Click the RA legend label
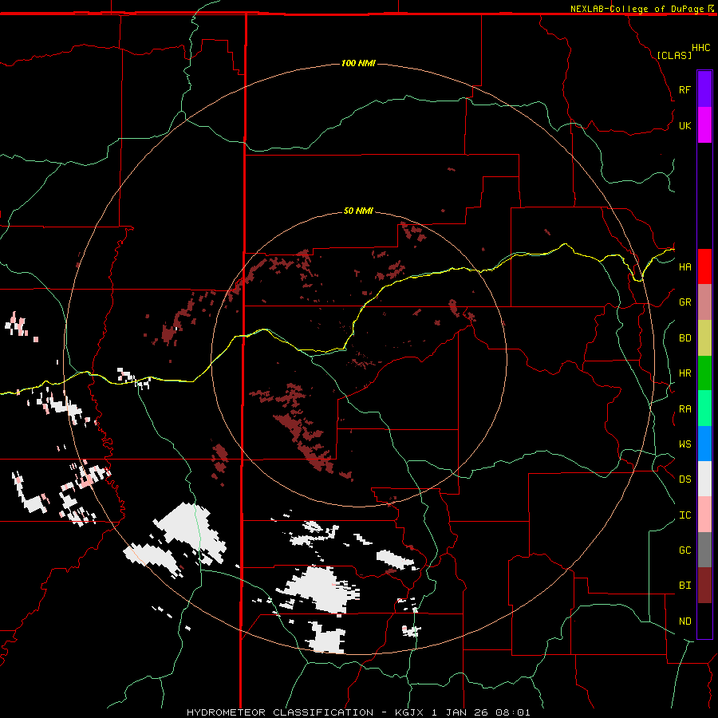The height and width of the screenshot is (718, 718). pyautogui.click(x=684, y=409)
